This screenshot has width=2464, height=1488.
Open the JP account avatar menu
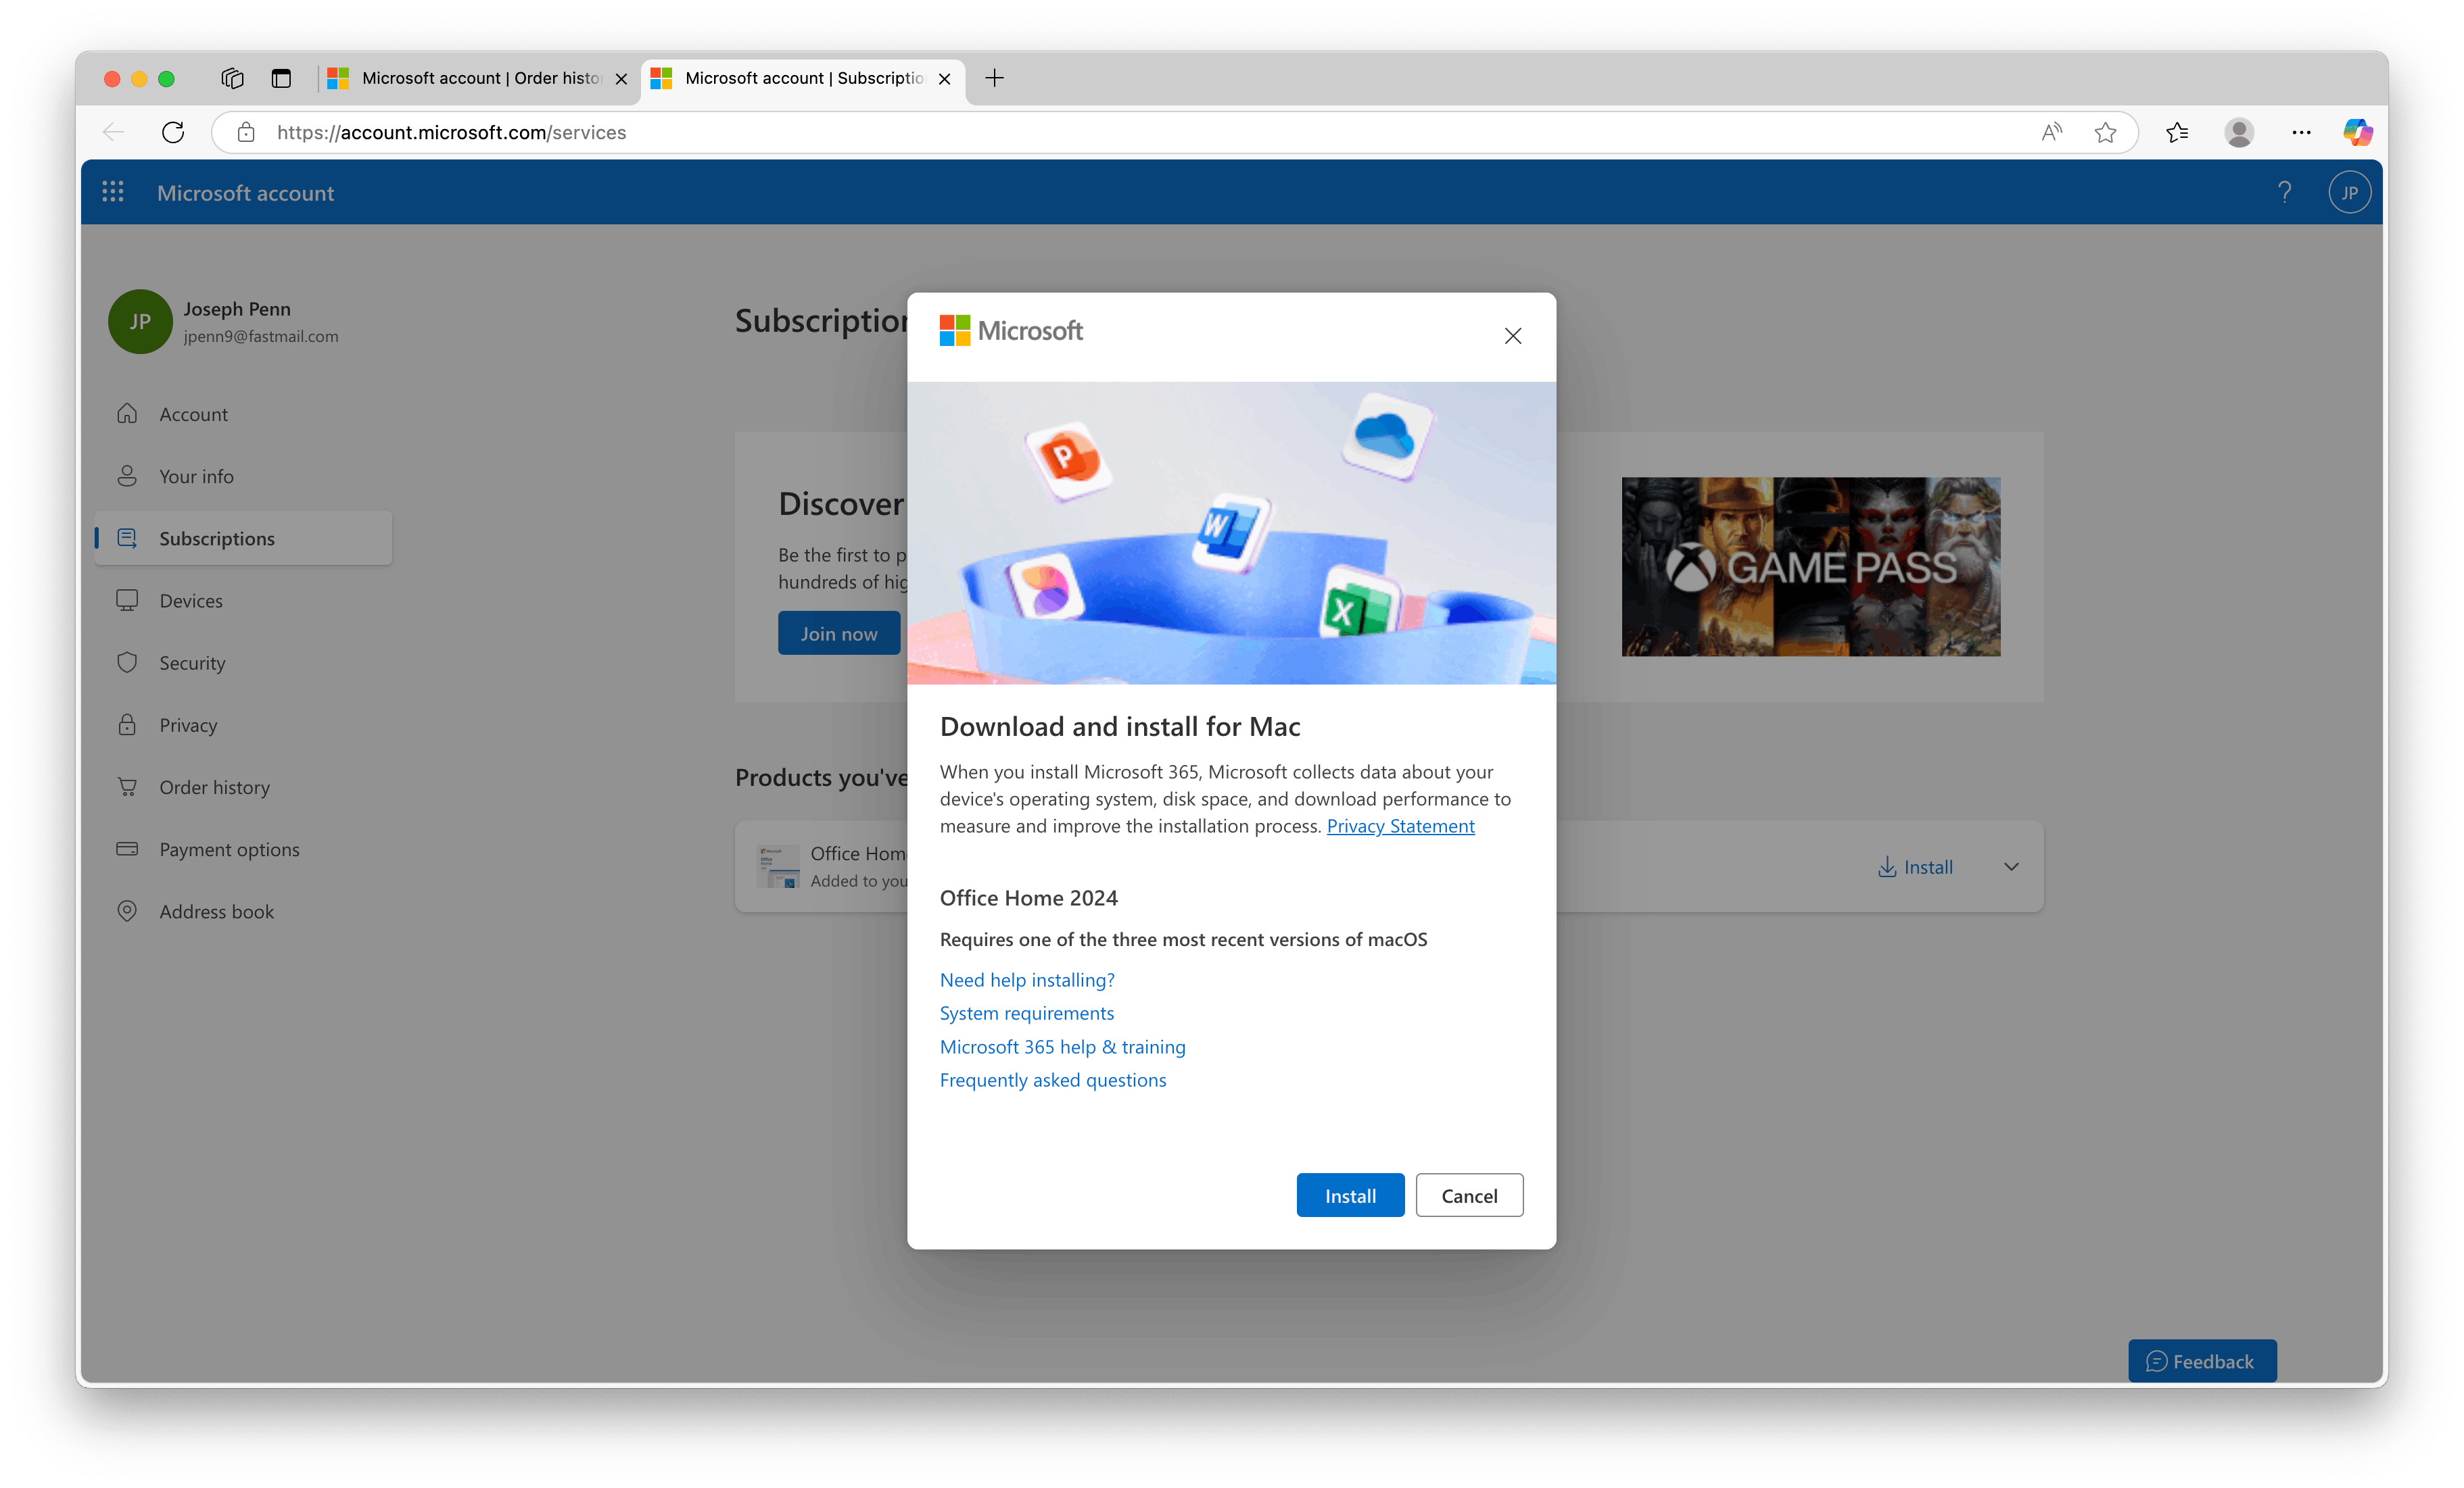coord(2349,192)
